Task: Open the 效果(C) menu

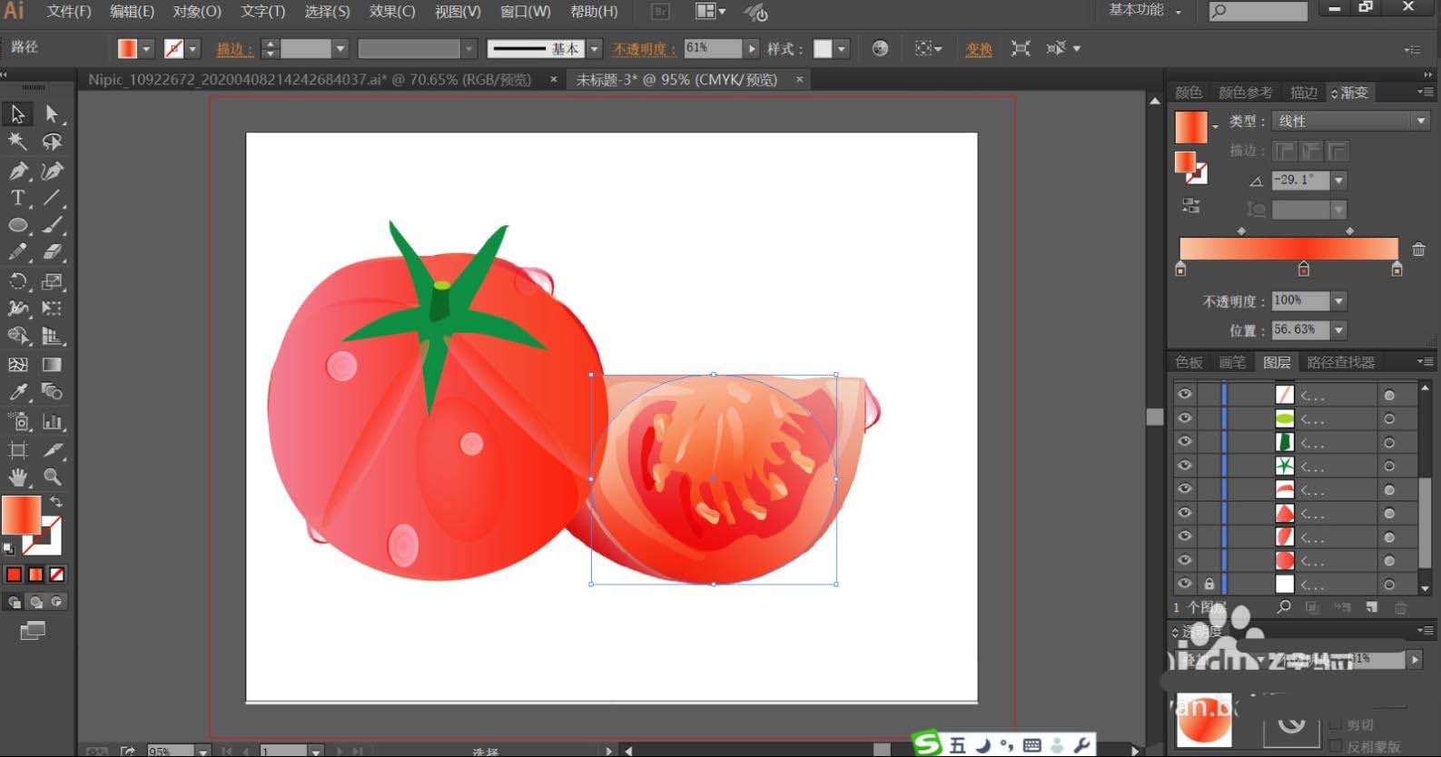Action: pyautogui.click(x=392, y=11)
